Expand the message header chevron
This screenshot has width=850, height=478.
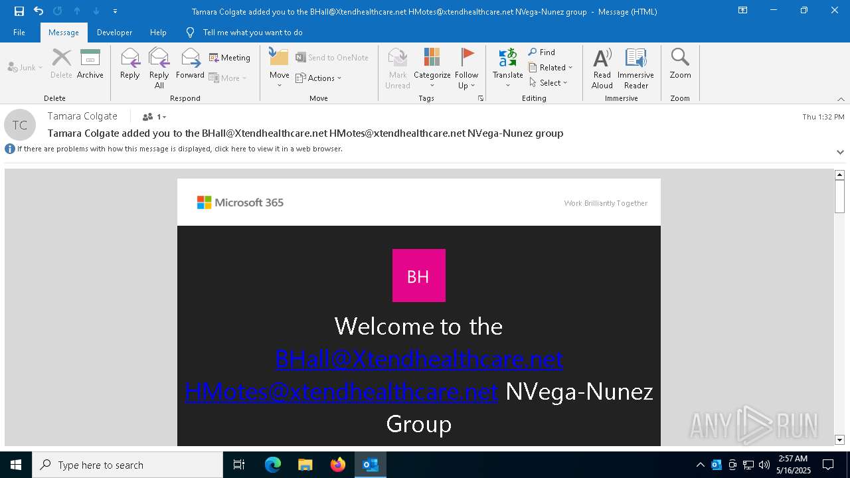[840, 152]
